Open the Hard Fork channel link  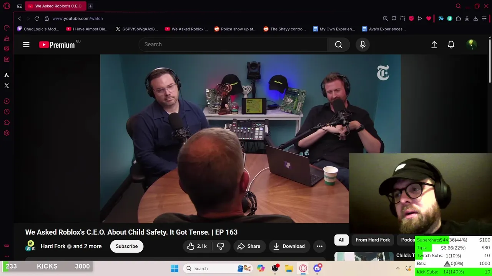coord(53,246)
